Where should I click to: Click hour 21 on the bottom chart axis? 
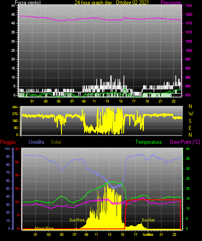(x=161, y=234)
